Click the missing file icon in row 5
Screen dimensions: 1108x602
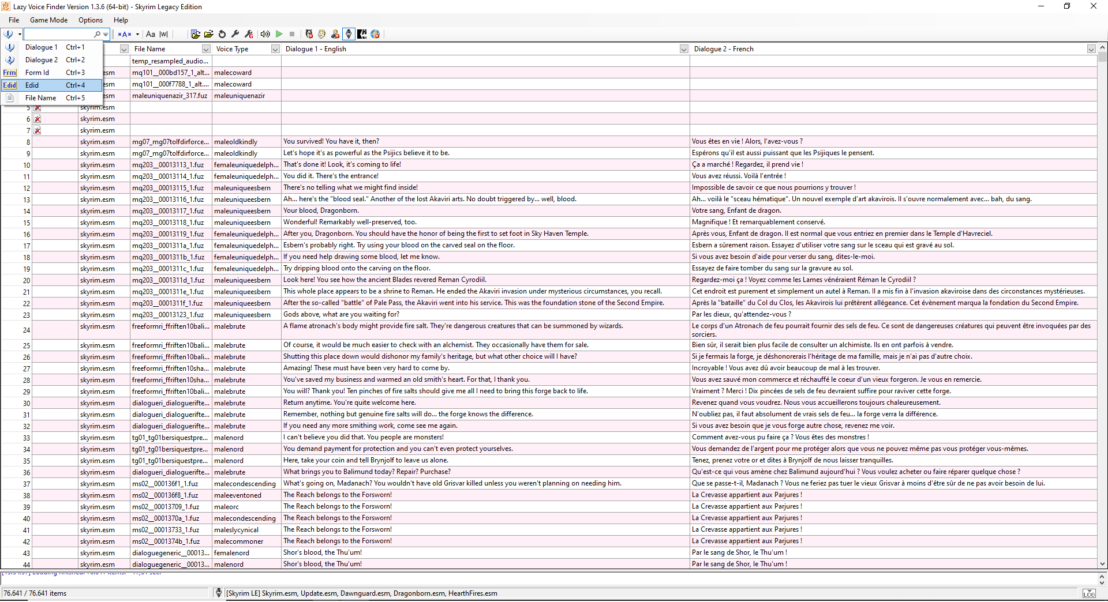38,107
